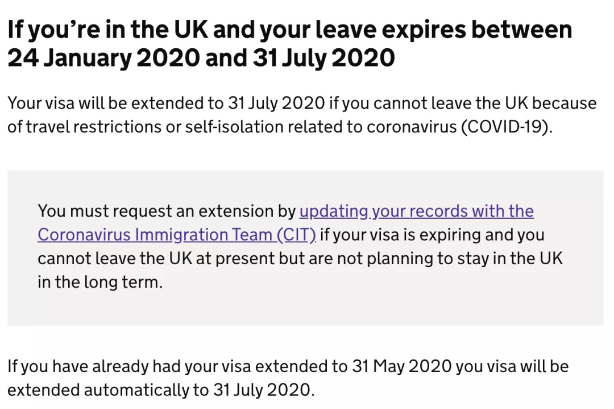This screenshot has width=614, height=409.
Task: Click the 'Coronavirus Immigration Team (CIT)' link text
Action: click(x=177, y=235)
